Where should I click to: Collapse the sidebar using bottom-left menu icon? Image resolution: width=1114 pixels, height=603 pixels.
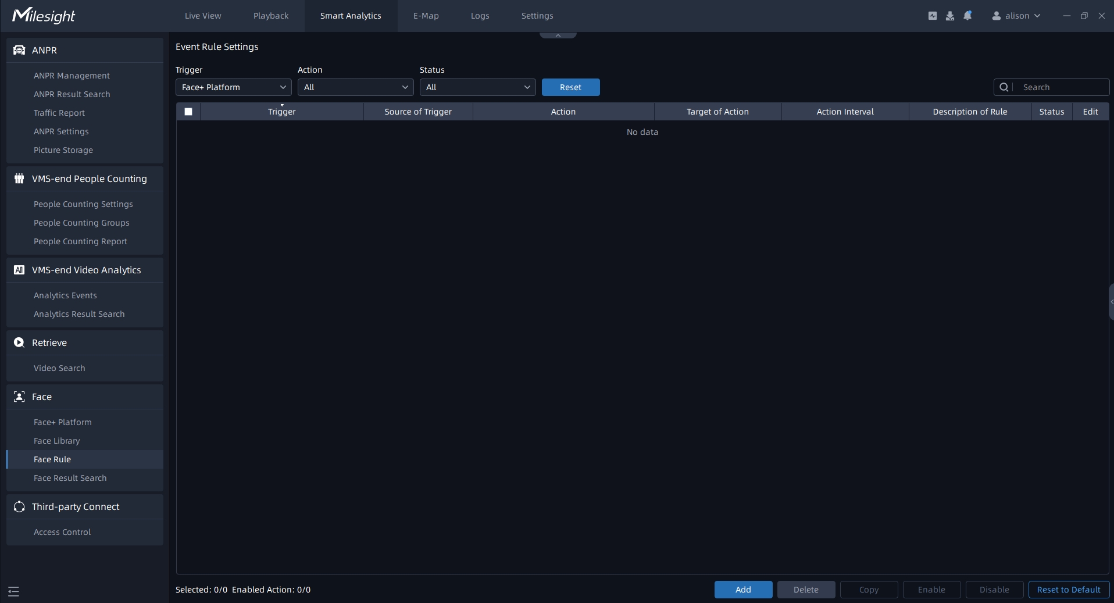point(14,592)
